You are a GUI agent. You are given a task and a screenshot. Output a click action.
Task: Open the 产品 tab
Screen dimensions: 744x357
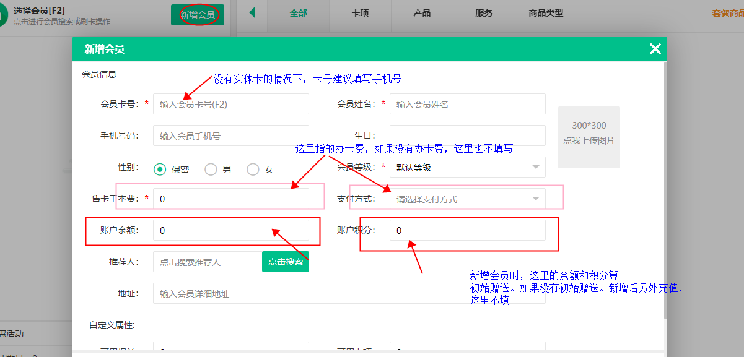[421, 14]
